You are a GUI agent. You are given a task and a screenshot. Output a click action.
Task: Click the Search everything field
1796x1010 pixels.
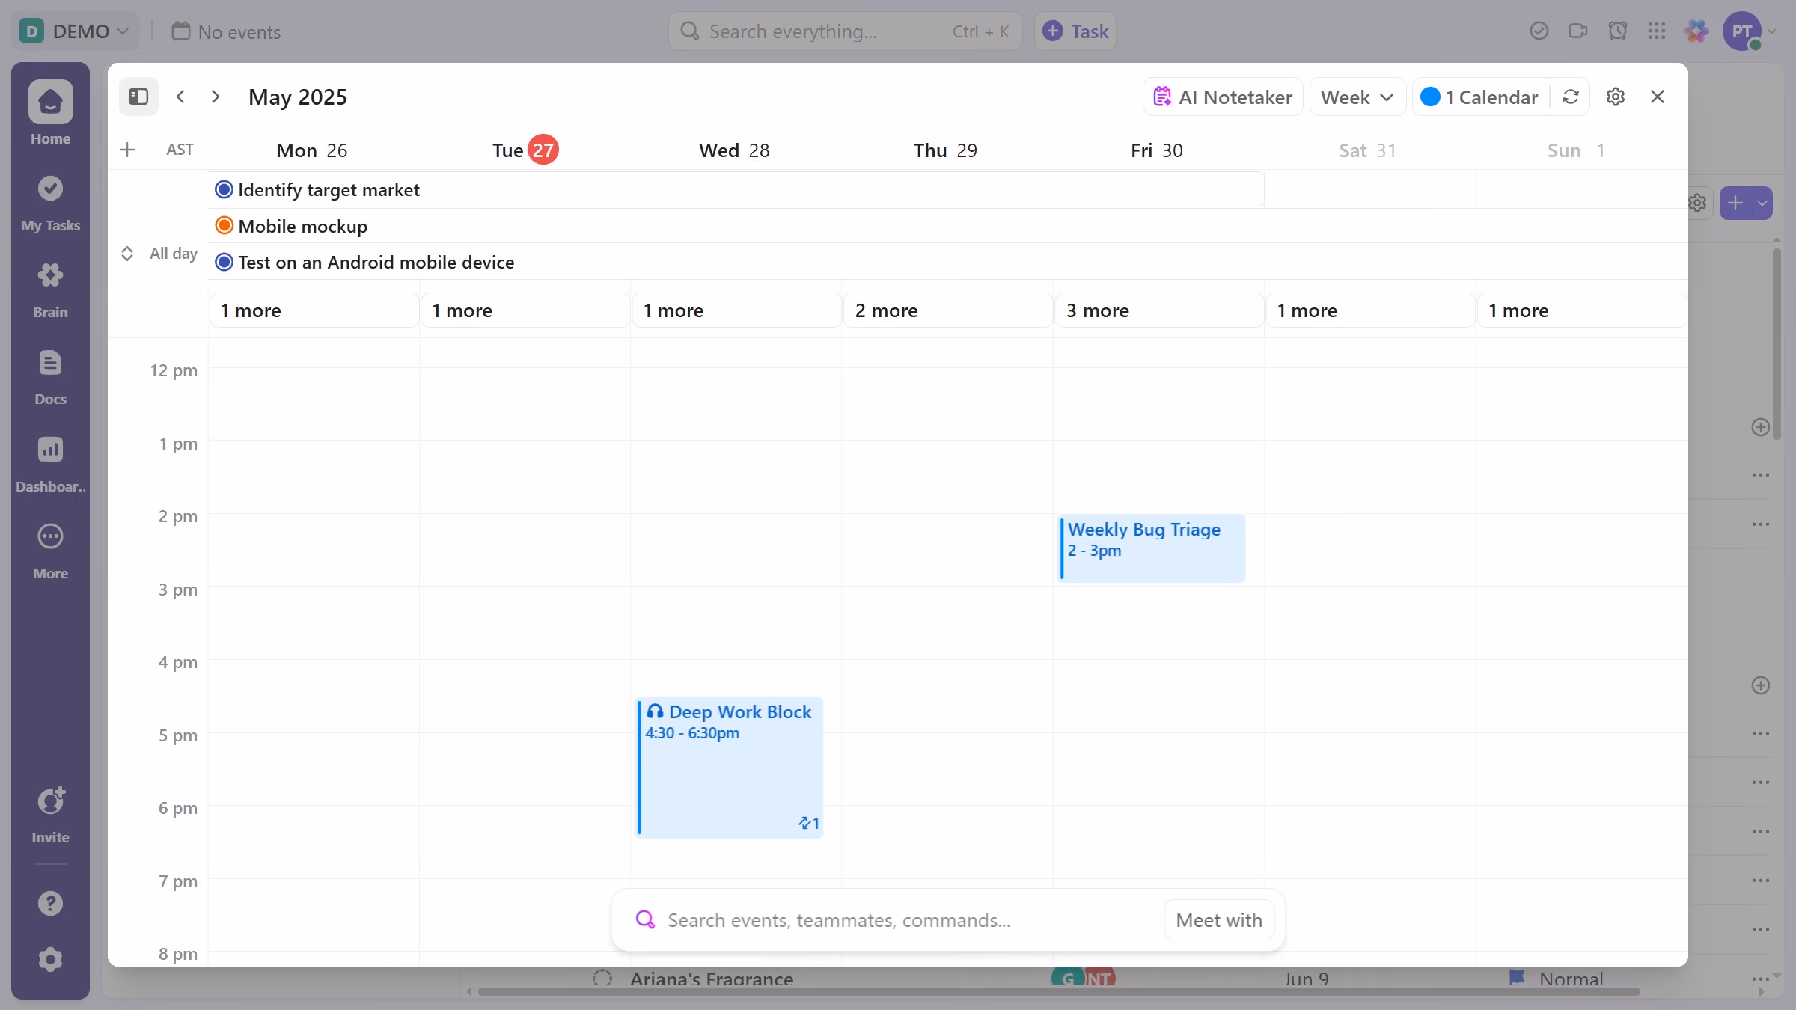[x=845, y=31]
